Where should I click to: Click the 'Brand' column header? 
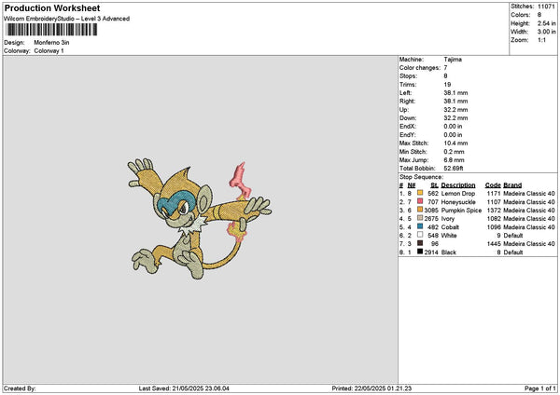512,185
